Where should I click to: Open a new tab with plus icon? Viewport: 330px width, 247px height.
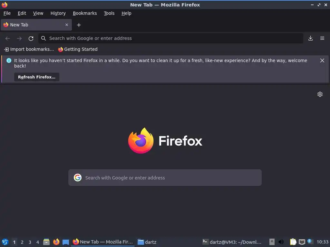[x=79, y=25]
